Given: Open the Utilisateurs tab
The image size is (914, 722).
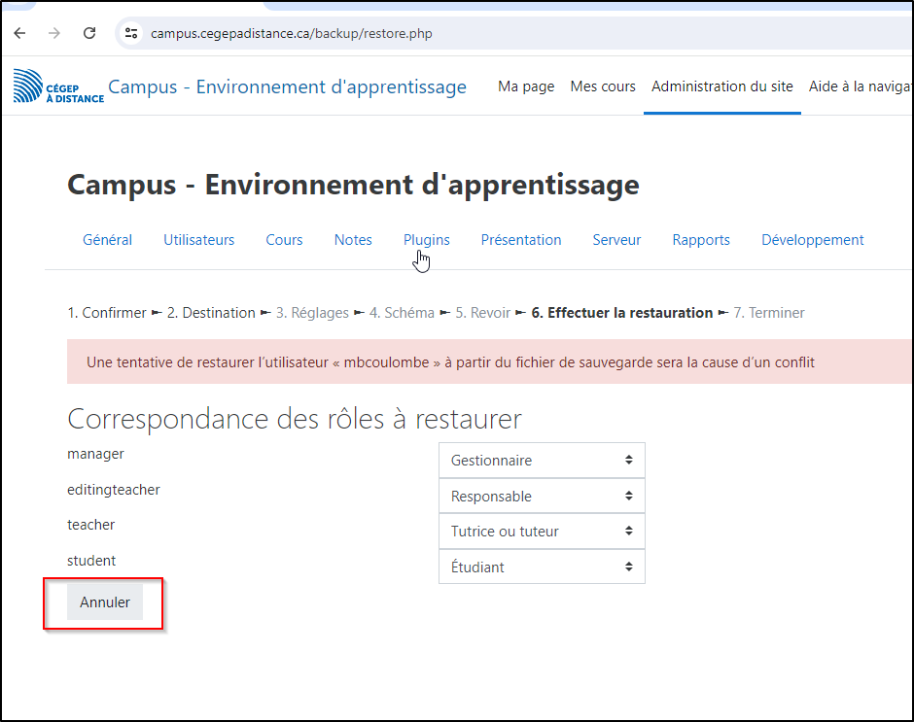Looking at the screenshot, I should click(x=198, y=240).
